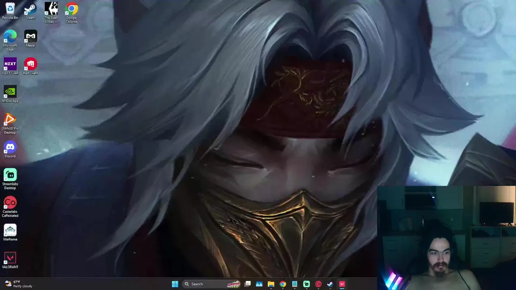Open the Windows Start menu
This screenshot has height=290, width=516.
pyautogui.click(x=175, y=284)
